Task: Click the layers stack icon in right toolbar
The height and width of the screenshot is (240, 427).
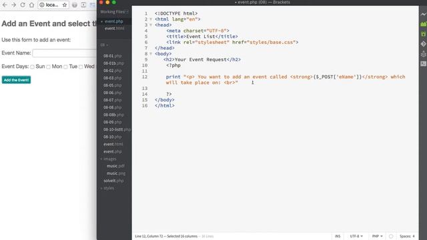Action: (423, 54)
